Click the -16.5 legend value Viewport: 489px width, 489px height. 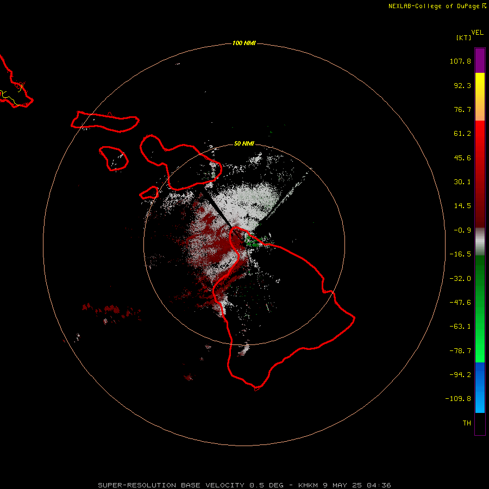coord(460,254)
